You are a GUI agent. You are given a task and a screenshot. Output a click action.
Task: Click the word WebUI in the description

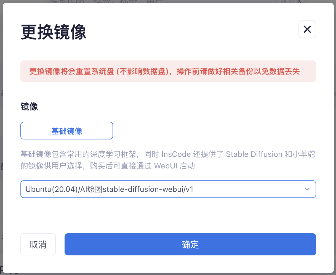[166, 166]
